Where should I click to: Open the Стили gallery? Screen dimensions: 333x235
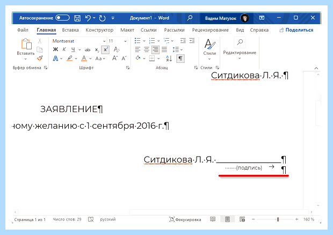coord(209,49)
